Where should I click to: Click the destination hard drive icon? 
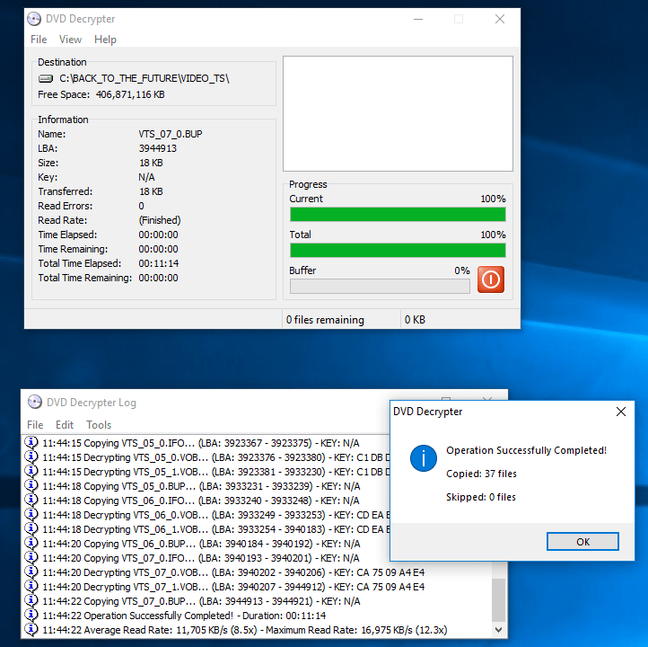click(x=46, y=78)
